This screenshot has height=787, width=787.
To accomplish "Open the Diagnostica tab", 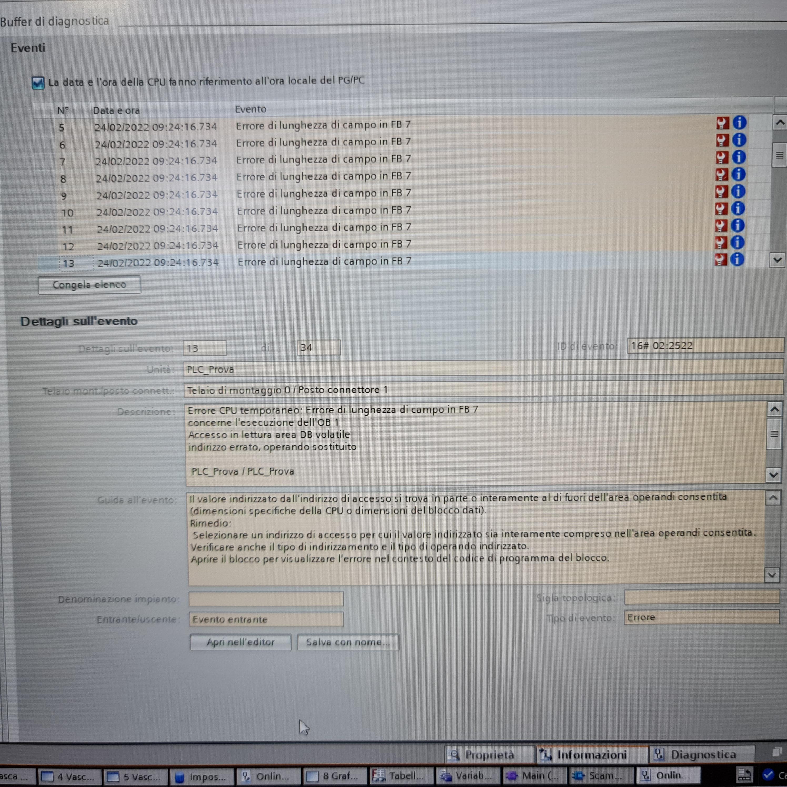I will pos(703,754).
